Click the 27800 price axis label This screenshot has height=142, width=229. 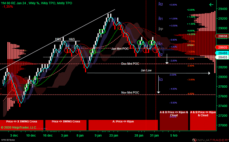(x=222, y=87)
